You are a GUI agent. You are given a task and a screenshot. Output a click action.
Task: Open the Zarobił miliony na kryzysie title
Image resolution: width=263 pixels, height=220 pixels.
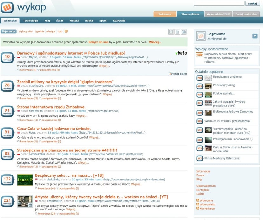(x=65, y=82)
